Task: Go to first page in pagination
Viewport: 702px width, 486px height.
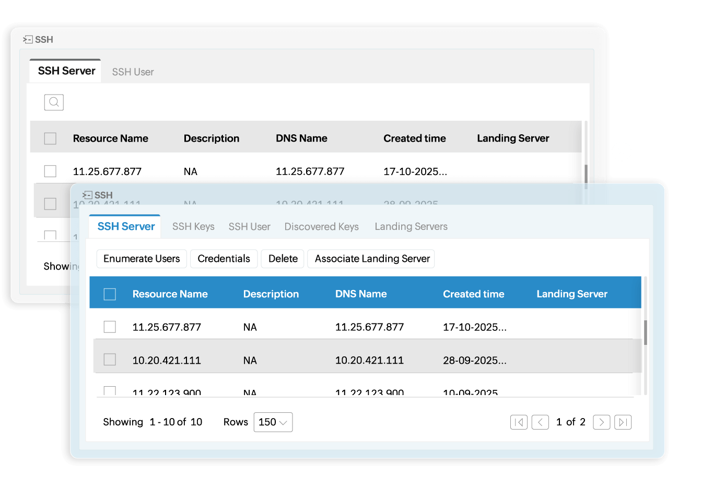Action: pyautogui.click(x=519, y=422)
